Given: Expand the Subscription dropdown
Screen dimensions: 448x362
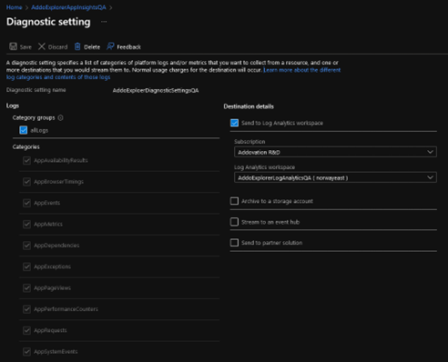Looking at the screenshot, I should (x=335, y=152).
